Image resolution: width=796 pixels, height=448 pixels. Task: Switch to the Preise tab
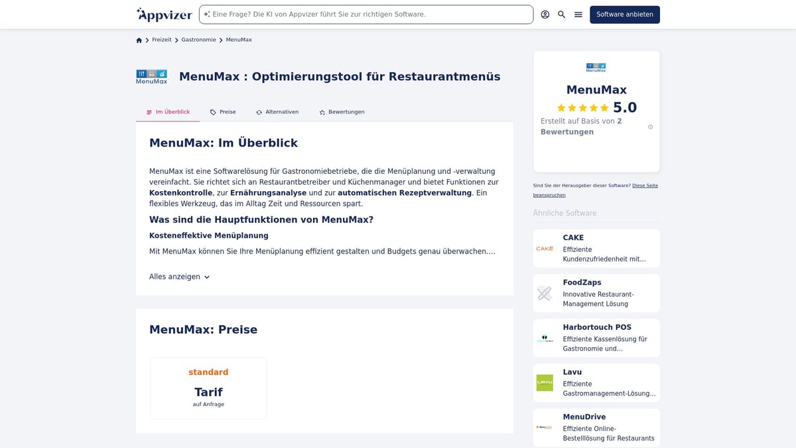223,112
